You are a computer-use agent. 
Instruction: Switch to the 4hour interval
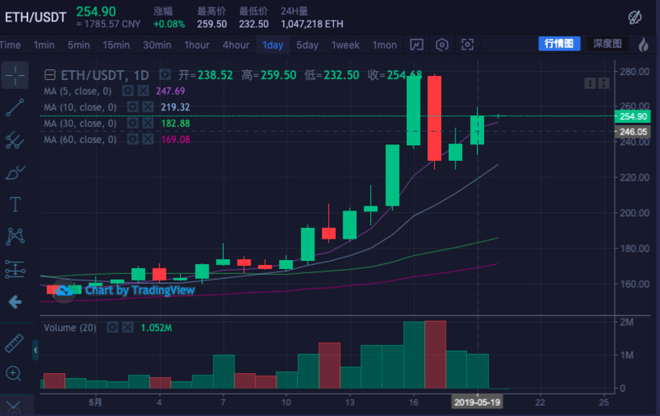236,45
